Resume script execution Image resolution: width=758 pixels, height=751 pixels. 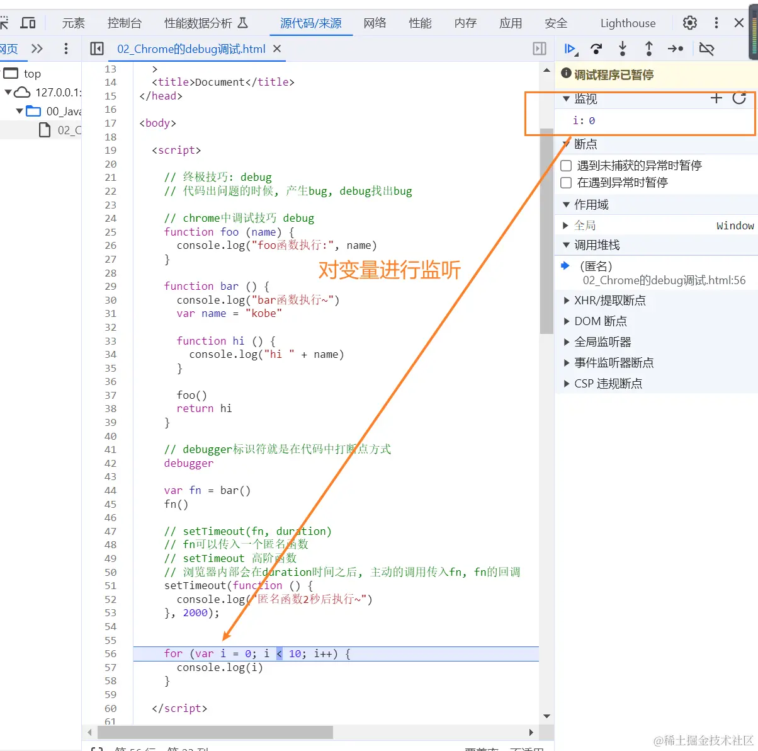click(x=570, y=49)
